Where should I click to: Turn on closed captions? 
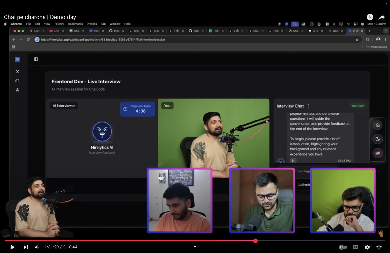click(356, 247)
